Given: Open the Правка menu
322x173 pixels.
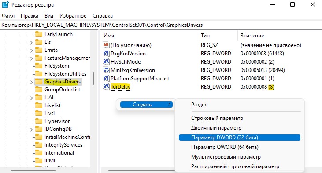Looking at the screenshot, I should pos(30,16).
